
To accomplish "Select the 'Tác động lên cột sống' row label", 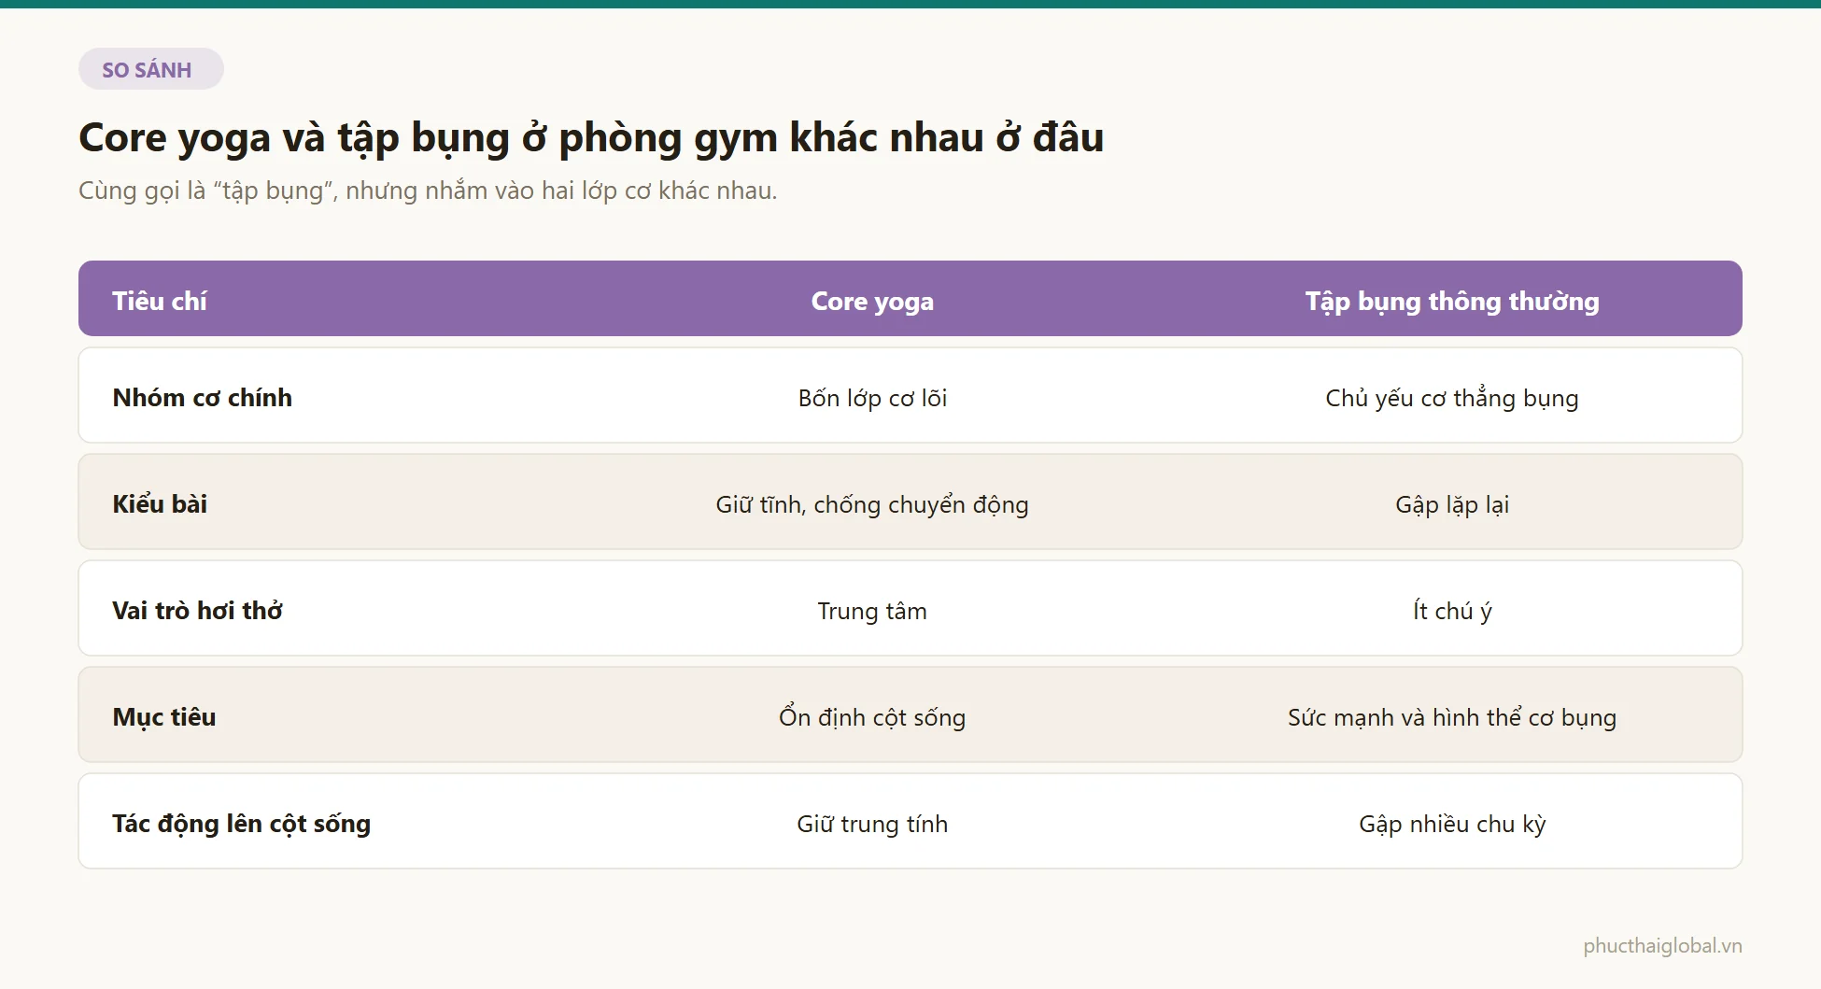I will point(242,824).
